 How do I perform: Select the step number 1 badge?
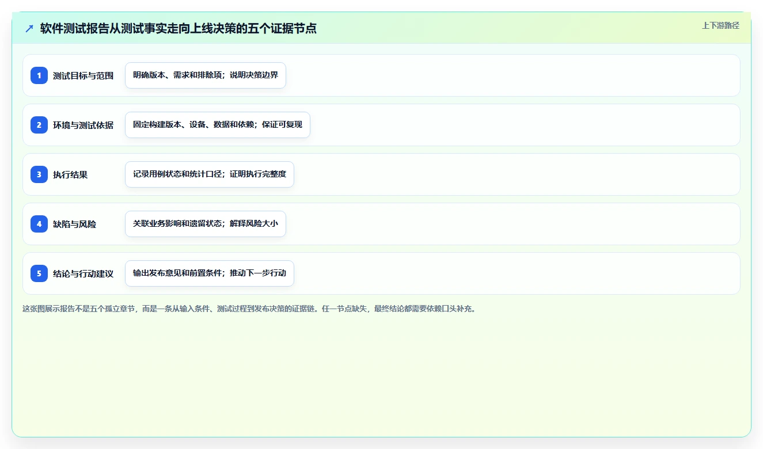(x=39, y=75)
